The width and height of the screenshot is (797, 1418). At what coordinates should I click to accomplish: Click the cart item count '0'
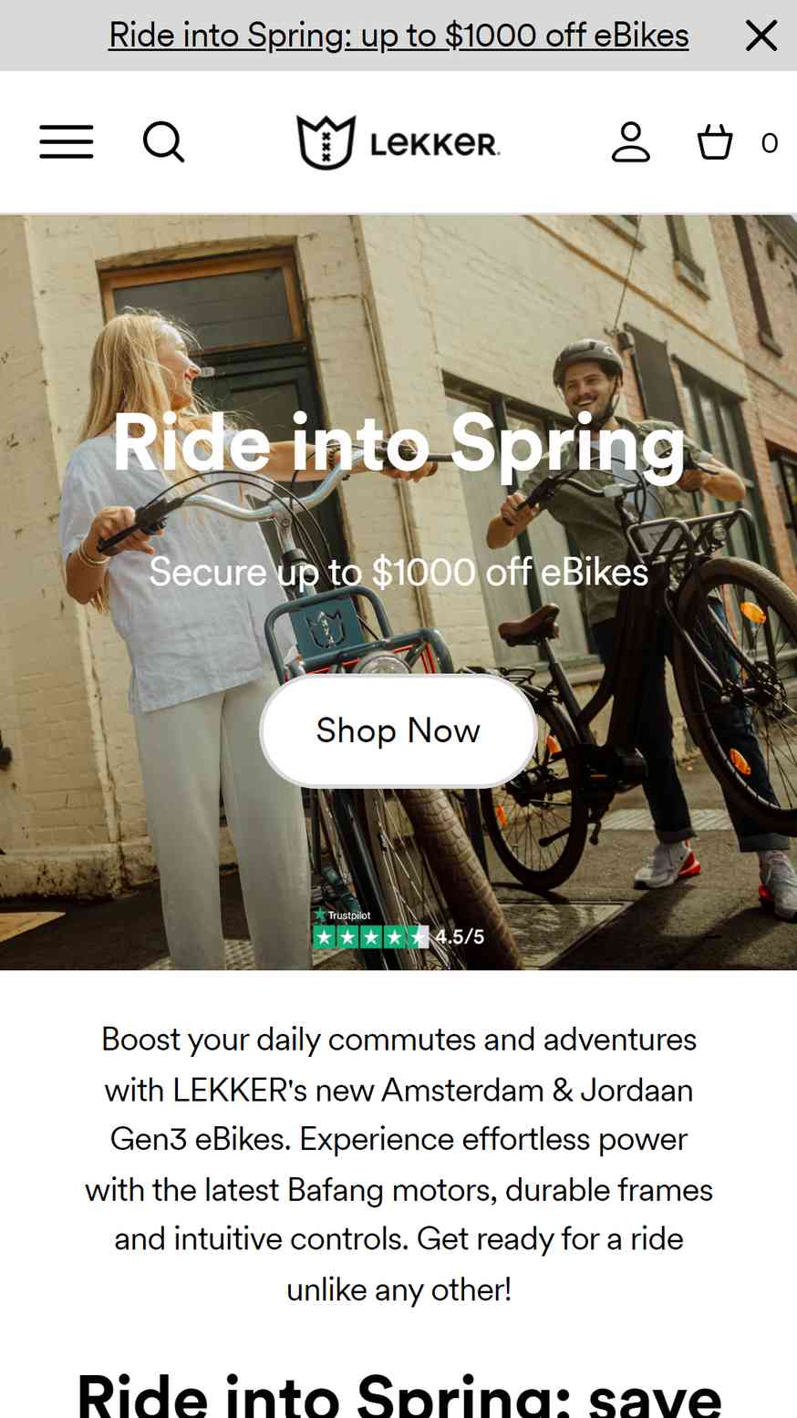(x=769, y=143)
